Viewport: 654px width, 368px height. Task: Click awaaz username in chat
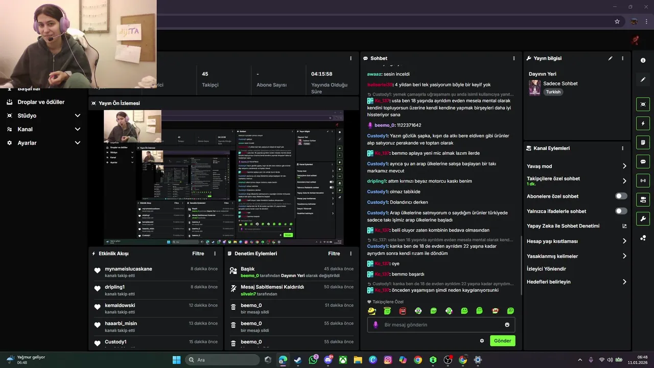(x=374, y=74)
